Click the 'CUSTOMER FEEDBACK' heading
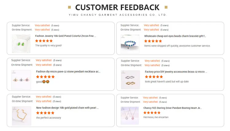The height and width of the screenshot is (131, 230). tap(117, 7)
